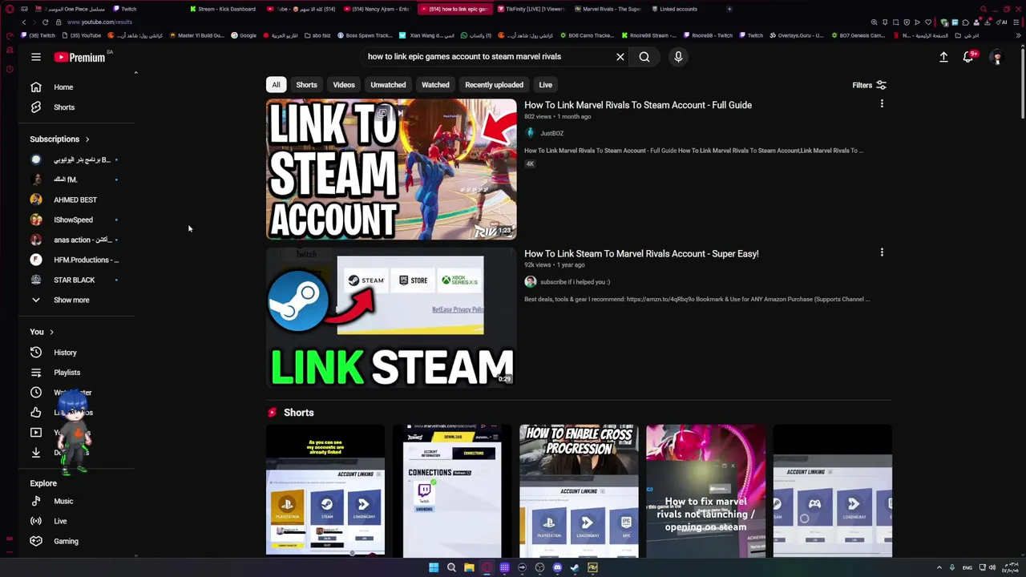Open 'How To Link Steam To Marvel Rivals Account' title
This screenshot has height=577, width=1026.
click(x=641, y=254)
